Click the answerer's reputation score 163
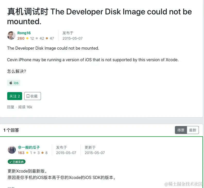 pyautogui.click(x=21, y=153)
